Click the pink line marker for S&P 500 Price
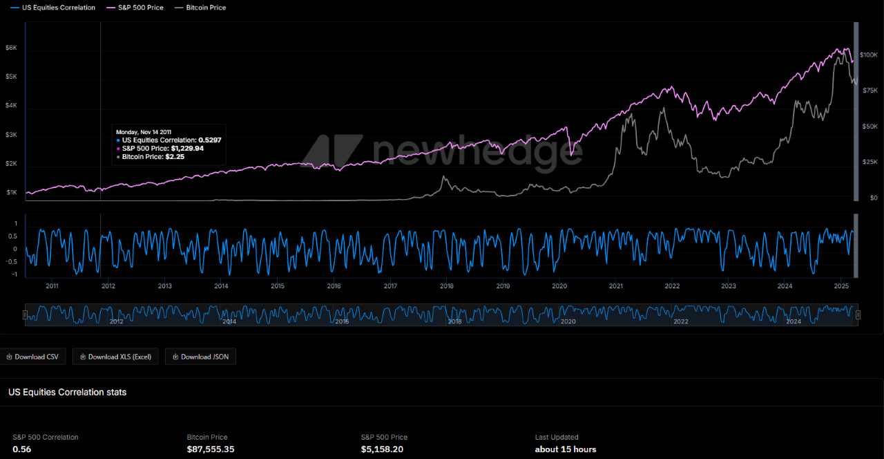The width and height of the screenshot is (884, 459). (109, 8)
